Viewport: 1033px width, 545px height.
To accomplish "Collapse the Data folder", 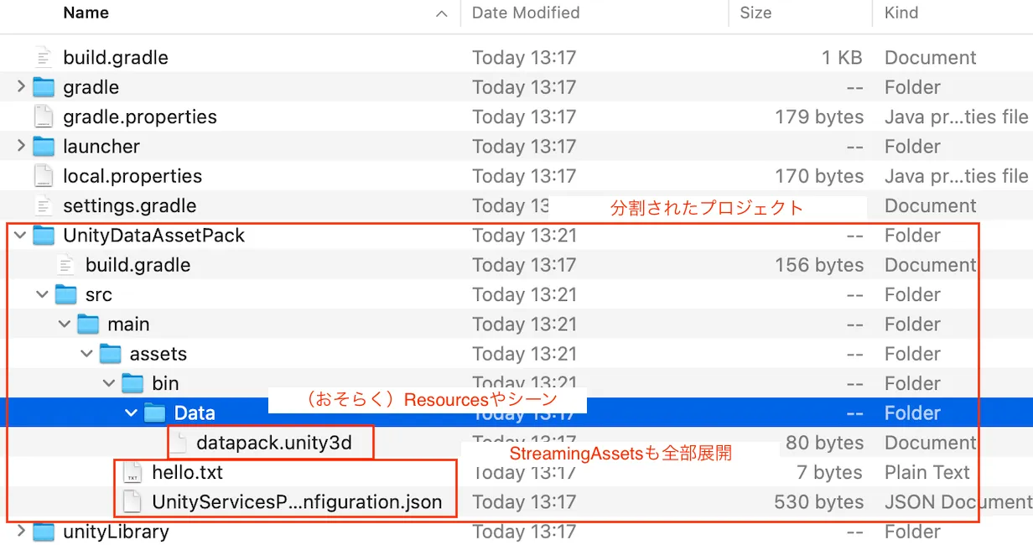I will pyautogui.click(x=131, y=413).
